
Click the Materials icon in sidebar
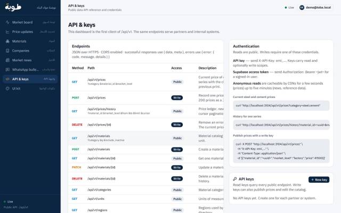pos(7,41)
